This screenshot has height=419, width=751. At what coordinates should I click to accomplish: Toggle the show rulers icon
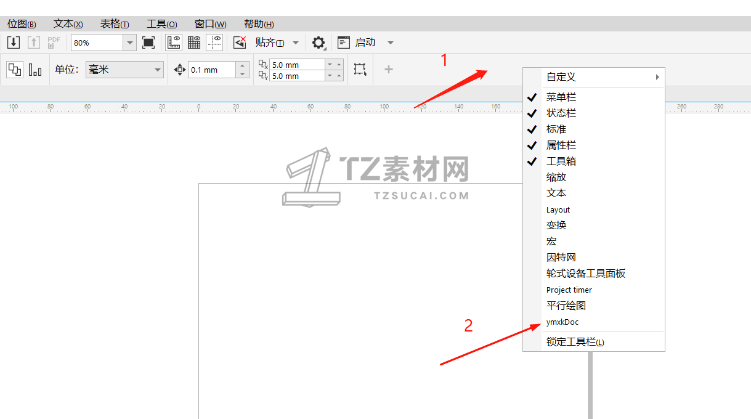pyautogui.click(x=174, y=43)
